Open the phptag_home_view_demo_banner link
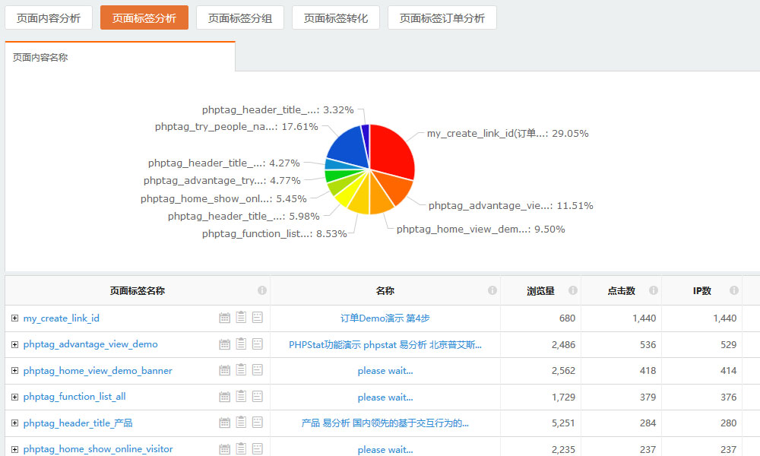Viewport: 760px width, 456px height. click(x=97, y=371)
